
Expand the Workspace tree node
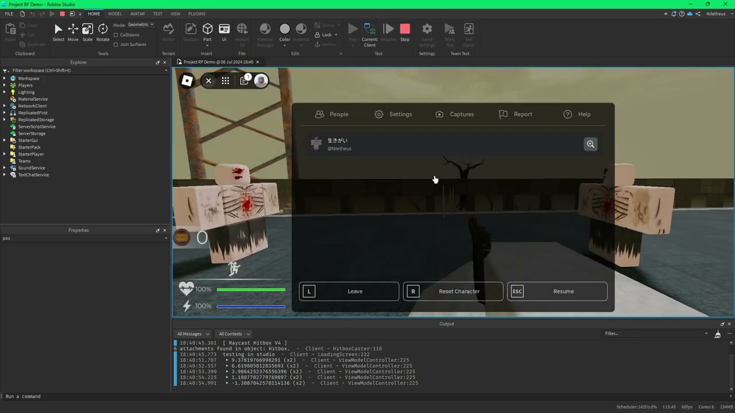coord(5,79)
